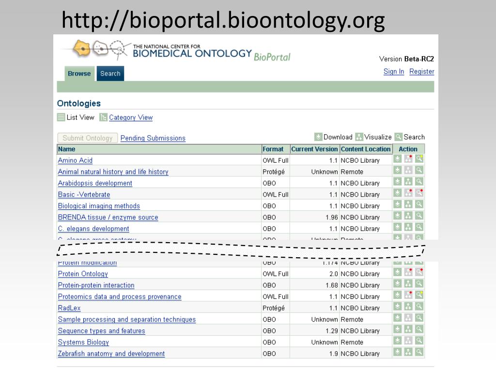Download C. elegans development ontology
This screenshot has width=496, height=372.
[x=397, y=227]
